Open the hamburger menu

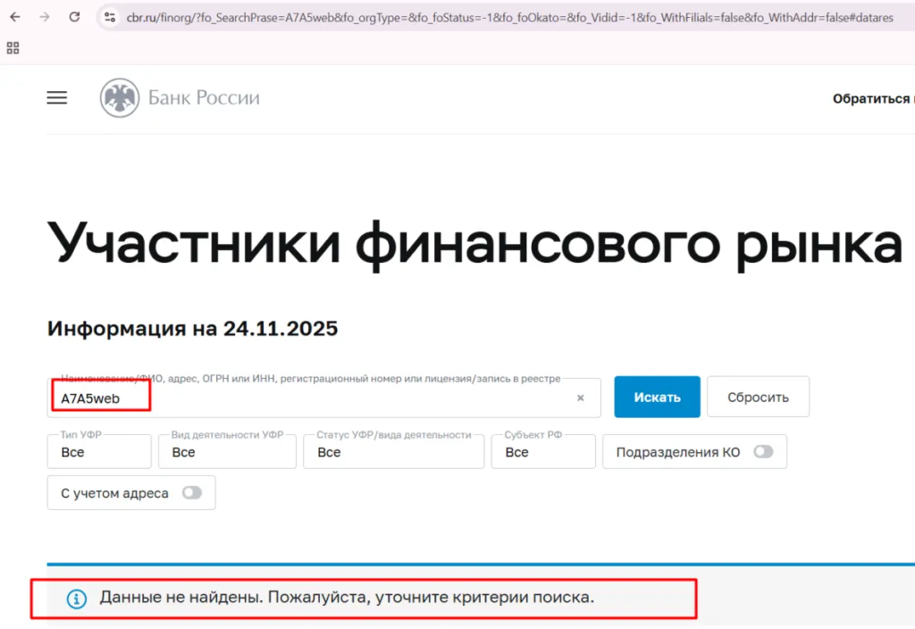[x=57, y=98]
